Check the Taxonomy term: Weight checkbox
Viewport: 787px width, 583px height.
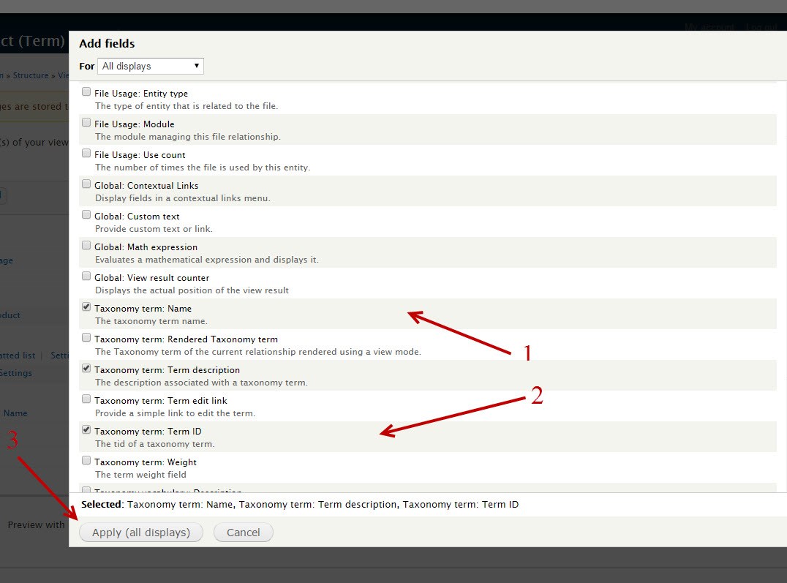pyautogui.click(x=86, y=460)
